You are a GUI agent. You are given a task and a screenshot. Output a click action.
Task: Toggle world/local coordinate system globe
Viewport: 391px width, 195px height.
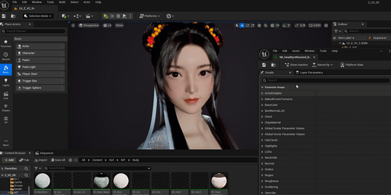(x=259, y=25)
